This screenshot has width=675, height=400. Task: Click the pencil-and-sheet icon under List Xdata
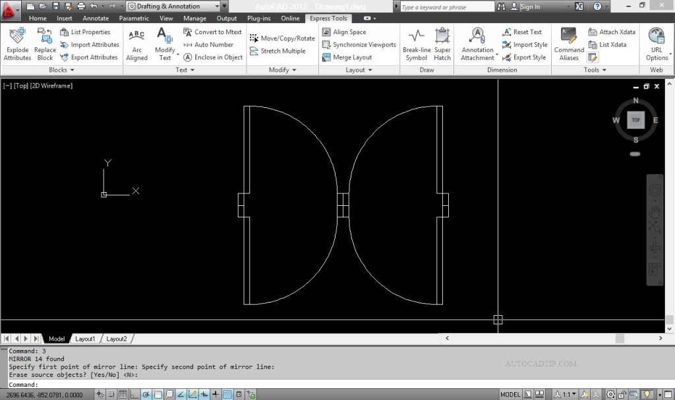pos(593,57)
